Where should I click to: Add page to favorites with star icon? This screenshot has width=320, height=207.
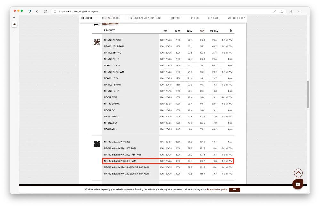click(282, 11)
